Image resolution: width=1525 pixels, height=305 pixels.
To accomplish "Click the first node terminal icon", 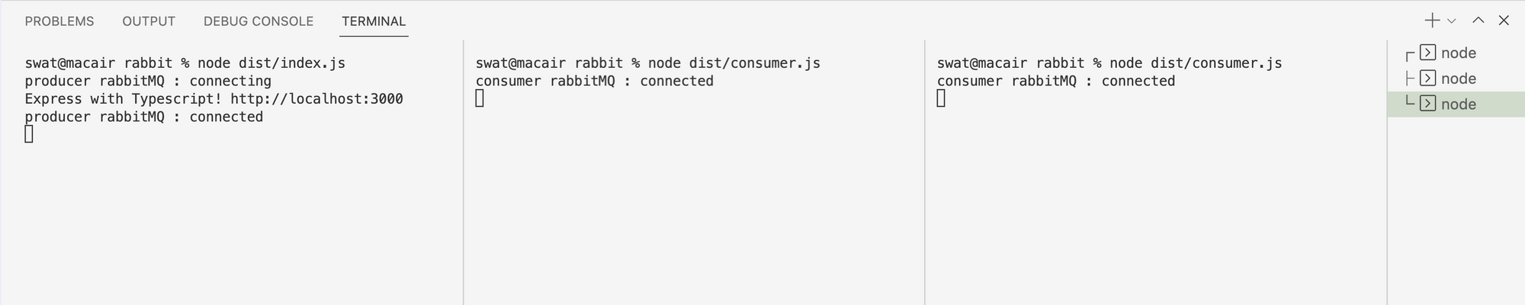I will point(1428,53).
